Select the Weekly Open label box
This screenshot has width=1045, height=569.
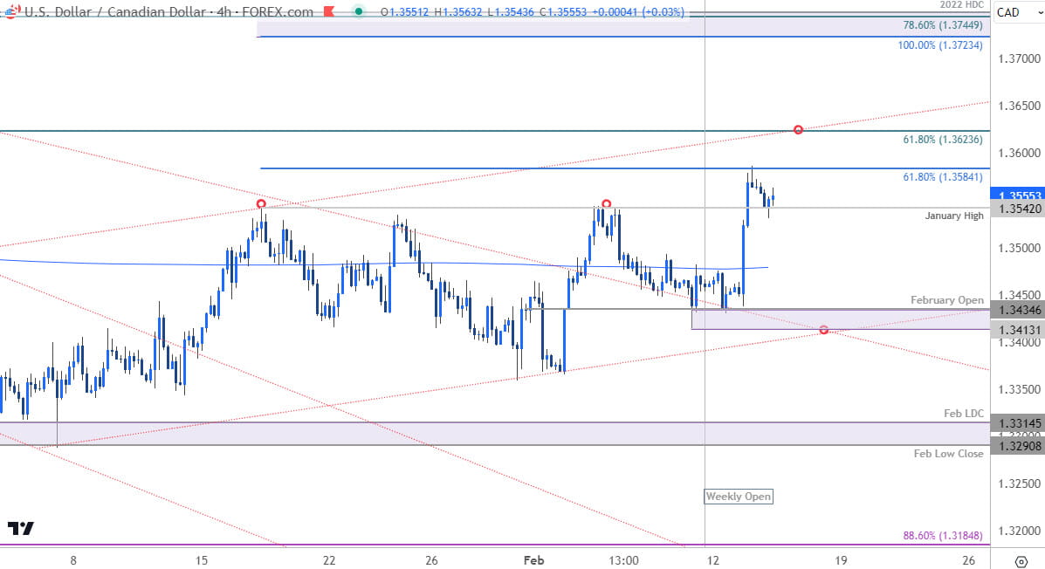739,497
